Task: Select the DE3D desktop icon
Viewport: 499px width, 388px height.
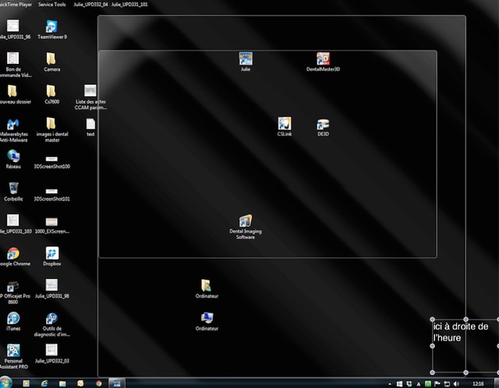Action: [x=324, y=124]
